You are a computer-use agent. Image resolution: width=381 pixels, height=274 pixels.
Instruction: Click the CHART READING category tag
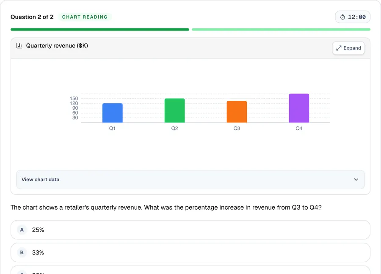coord(85,17)
